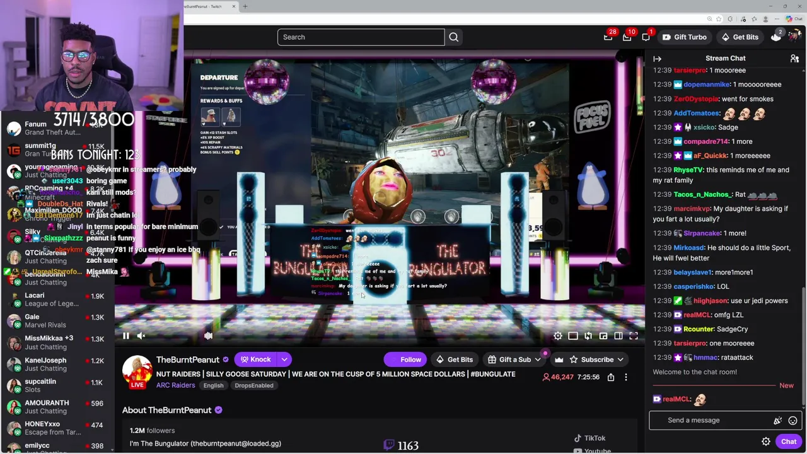
Task: Open the browser Copilot Chat button
Action: 794,19
